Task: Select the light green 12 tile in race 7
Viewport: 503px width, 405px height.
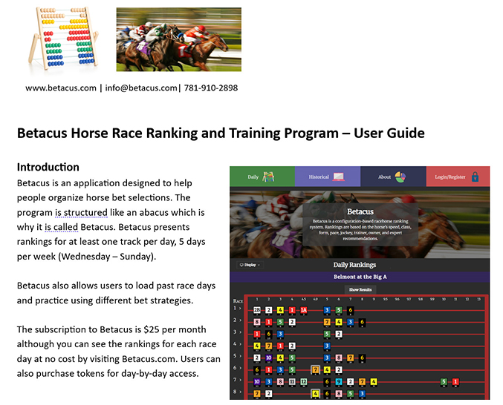Action: 303,381
